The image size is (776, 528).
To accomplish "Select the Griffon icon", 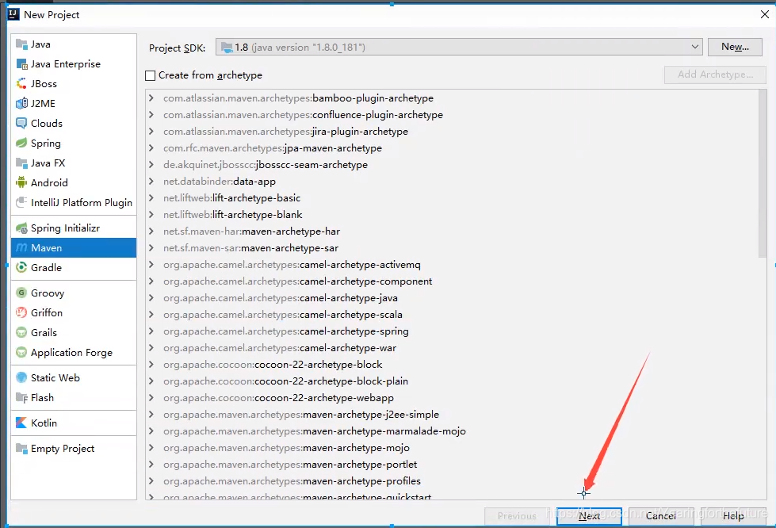I will [x=21, y=312].
